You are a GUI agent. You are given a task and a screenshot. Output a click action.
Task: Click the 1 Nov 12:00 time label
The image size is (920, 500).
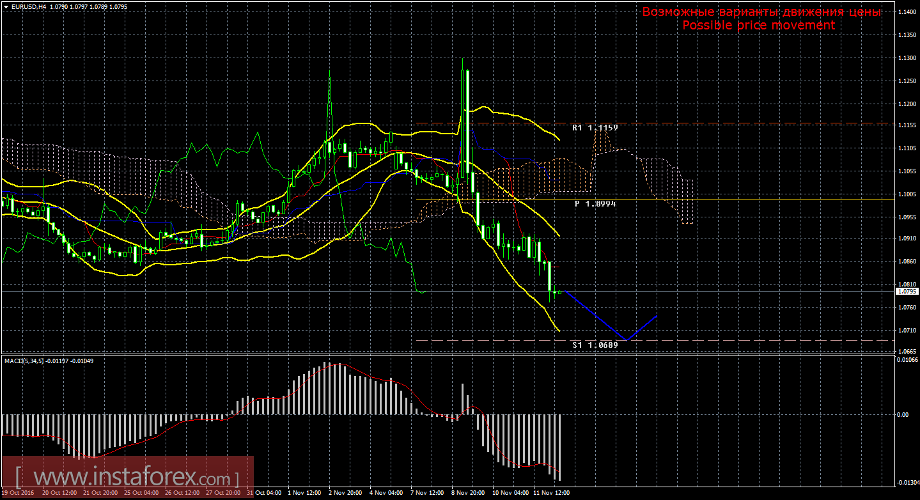point(304,493)
